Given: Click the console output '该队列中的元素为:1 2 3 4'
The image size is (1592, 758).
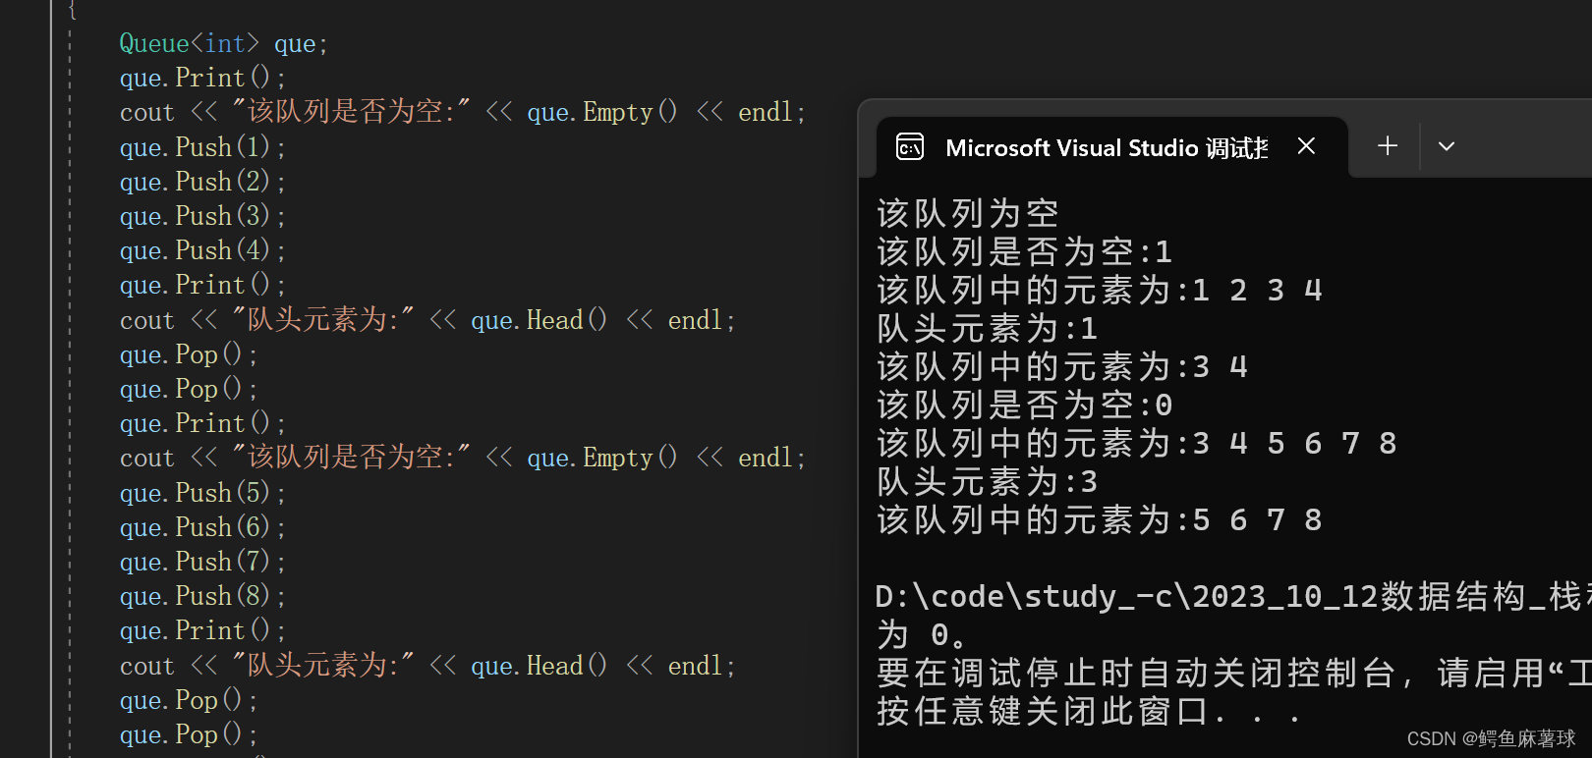Looking at the screenshot, I should click(1100, 290).
